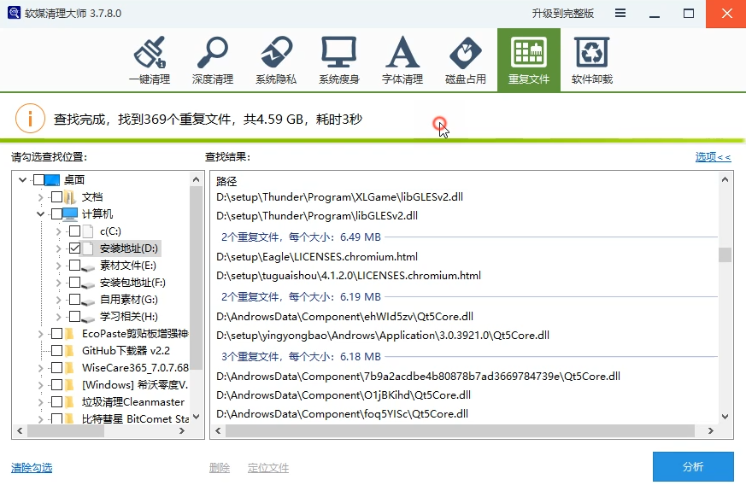Check the c(C:) drive checkbox
746x491 pixels.
[x=75, y=231]
